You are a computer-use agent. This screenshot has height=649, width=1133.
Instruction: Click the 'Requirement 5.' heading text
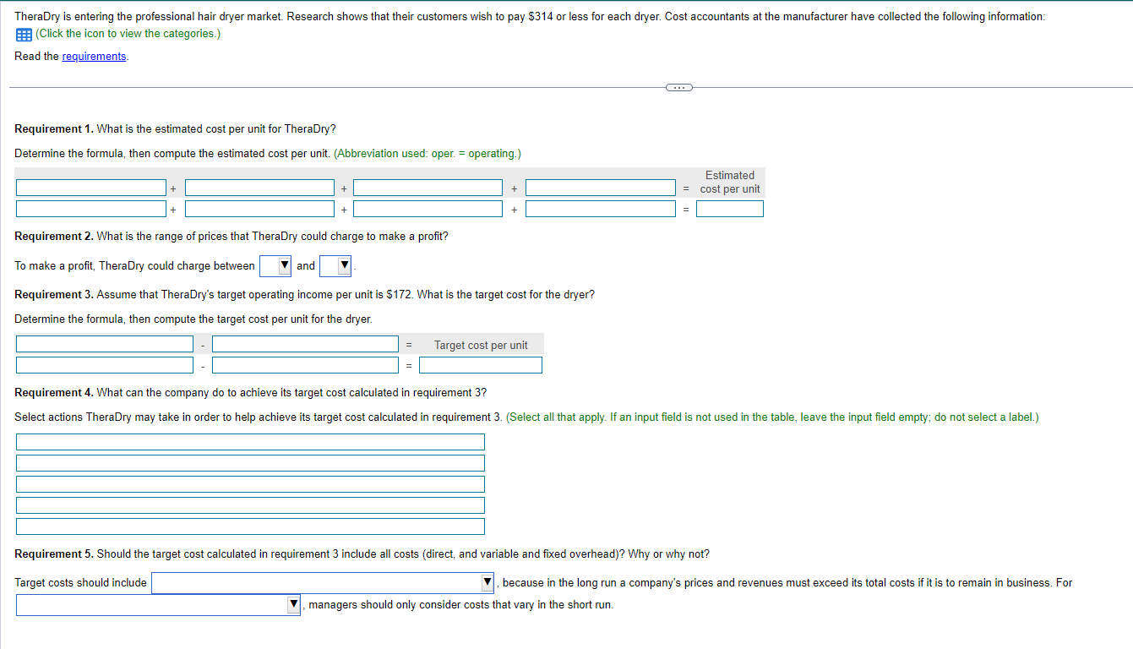pos(54,554)
